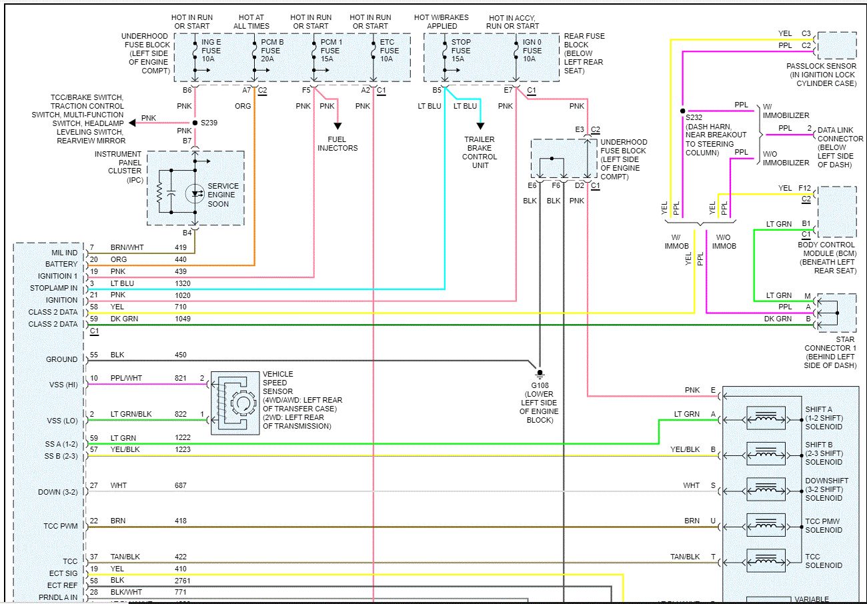This screenshot has width=867, height=604.
Task: Click the ECT SIG pin label
Action: pos(64,573)
